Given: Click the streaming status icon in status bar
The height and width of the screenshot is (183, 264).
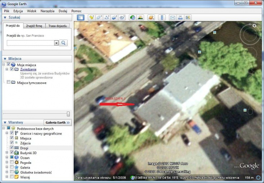Looking at the screenshot, I should point(258,177).
